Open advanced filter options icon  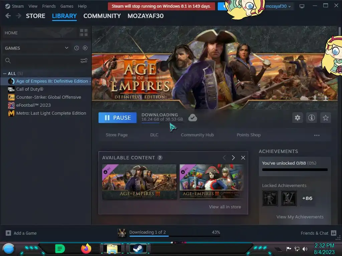[84, 61]
